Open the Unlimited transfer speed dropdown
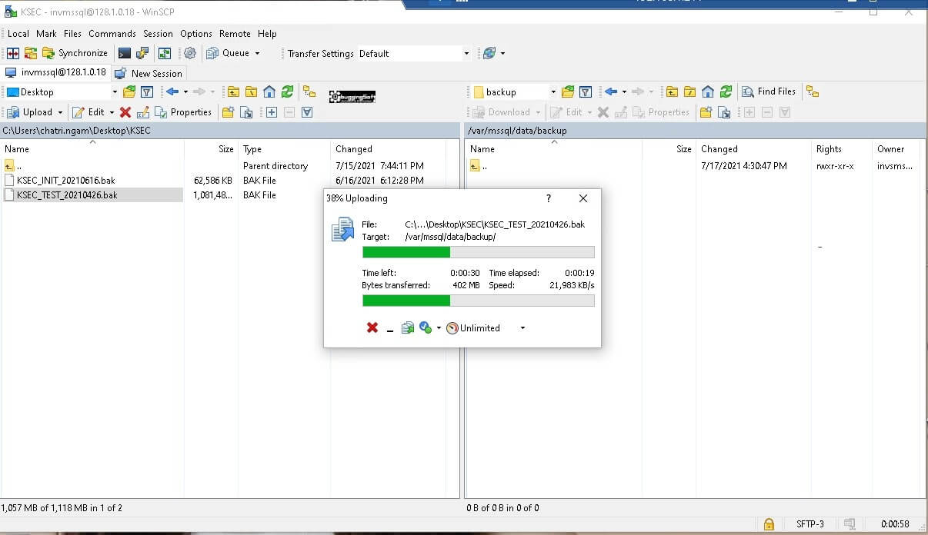Image resolution: width=928 pixels, height=535 pixels. pos(522,327)
